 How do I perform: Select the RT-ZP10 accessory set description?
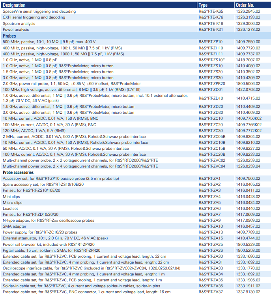(61, 179)
